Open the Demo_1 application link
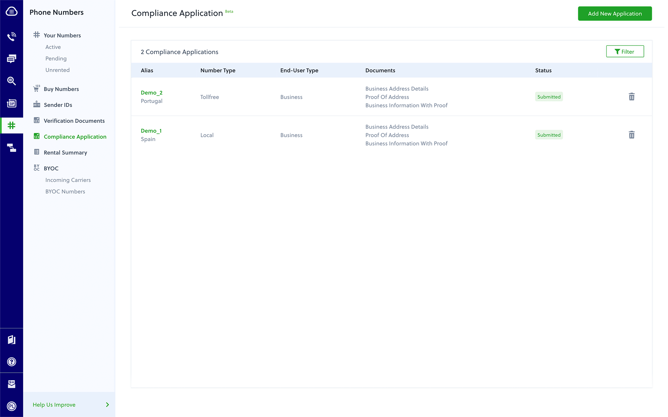Viewport: 668px width, 417px height. [151, 131]
